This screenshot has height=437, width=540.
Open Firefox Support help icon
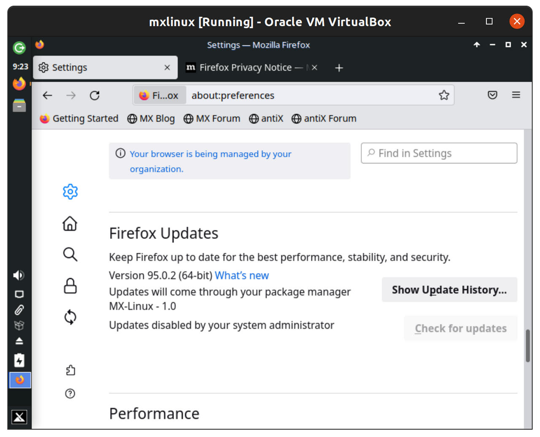pyautogui.click(x=70, y=394)
